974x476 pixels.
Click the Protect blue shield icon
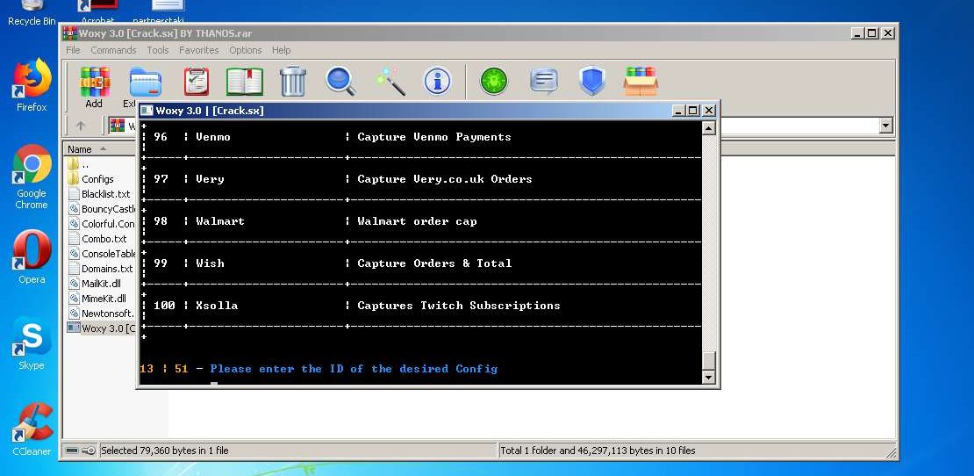coord(592,81)
